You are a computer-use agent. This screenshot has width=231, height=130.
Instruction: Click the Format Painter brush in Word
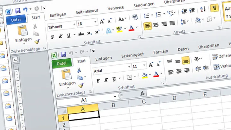pos(37,41)
